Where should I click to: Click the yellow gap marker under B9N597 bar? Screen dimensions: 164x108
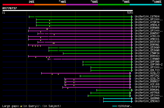click(54, 35)
